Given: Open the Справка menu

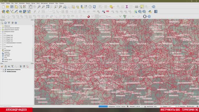Looking at the screenshot, I should coord(62,3).
